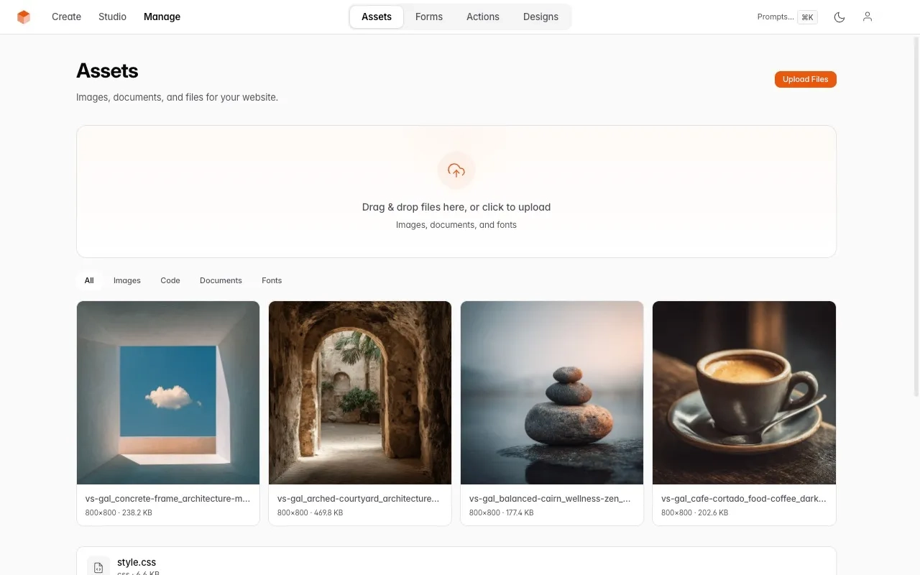Switch to the Designs tab

(540, 16)
